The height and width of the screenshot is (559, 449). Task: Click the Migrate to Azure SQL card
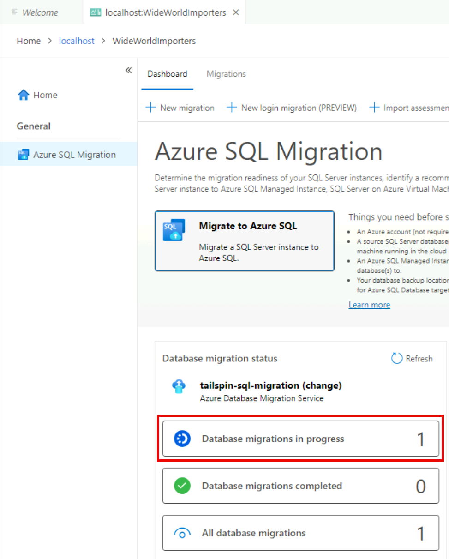tap(245, 240)
